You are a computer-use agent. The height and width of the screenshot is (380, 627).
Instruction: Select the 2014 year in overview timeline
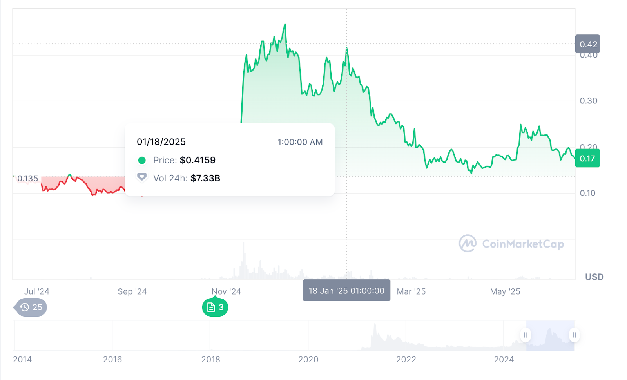[x=22, y=359]
